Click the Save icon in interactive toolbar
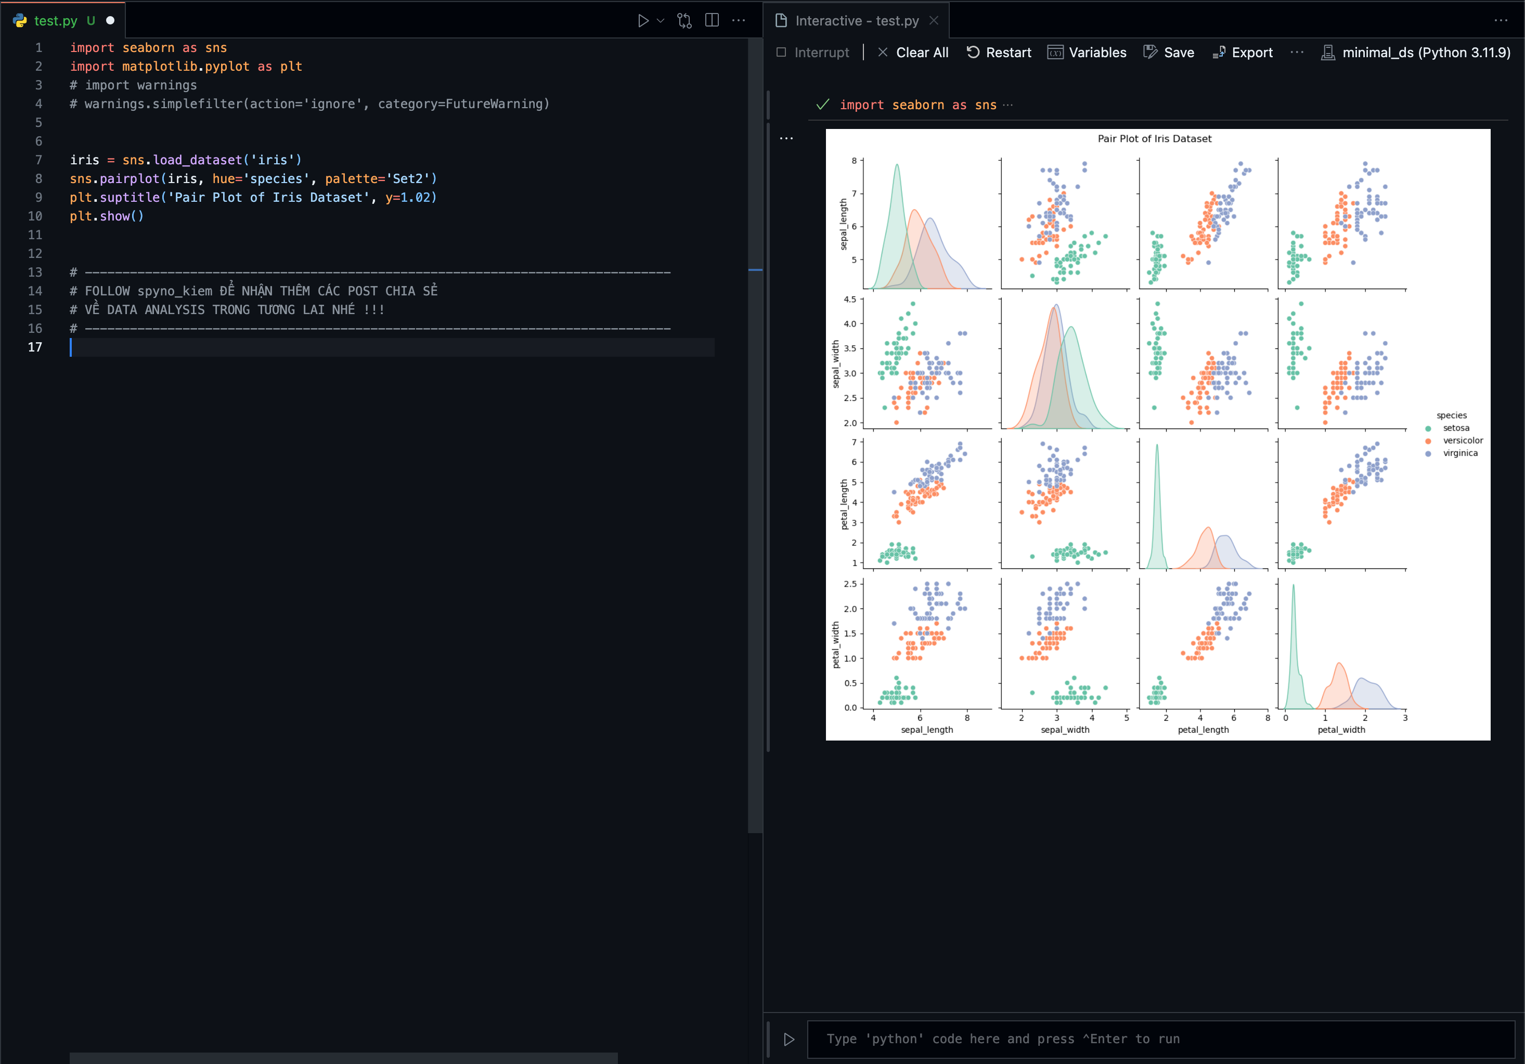 click(1168, 53)
